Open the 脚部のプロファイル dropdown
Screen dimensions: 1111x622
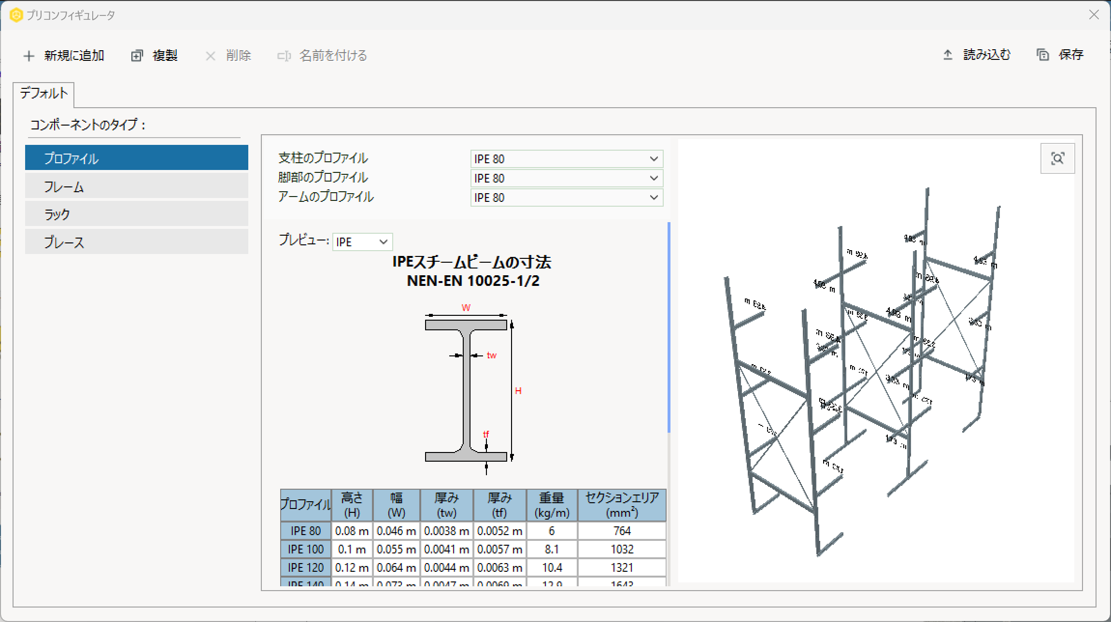click(567, 178)
